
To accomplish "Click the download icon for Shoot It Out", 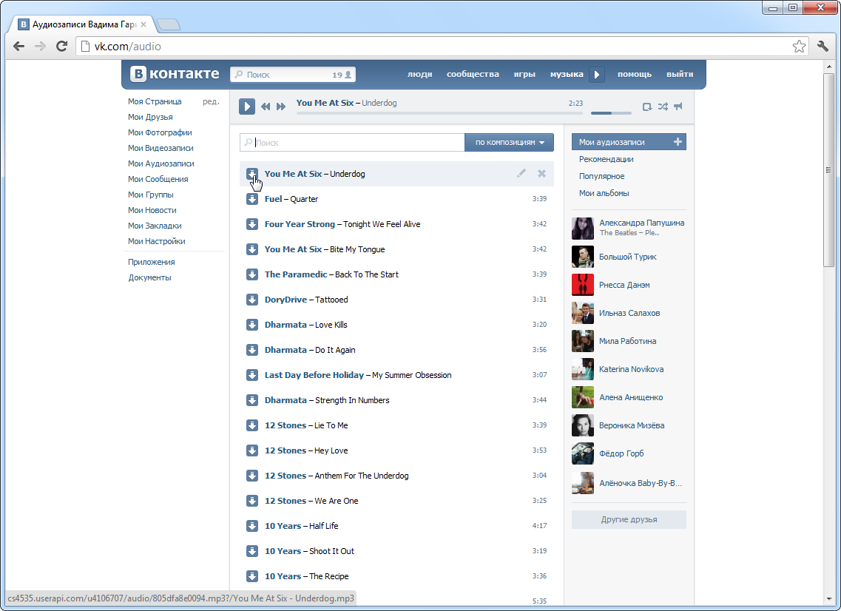I will tap(252, 551).
